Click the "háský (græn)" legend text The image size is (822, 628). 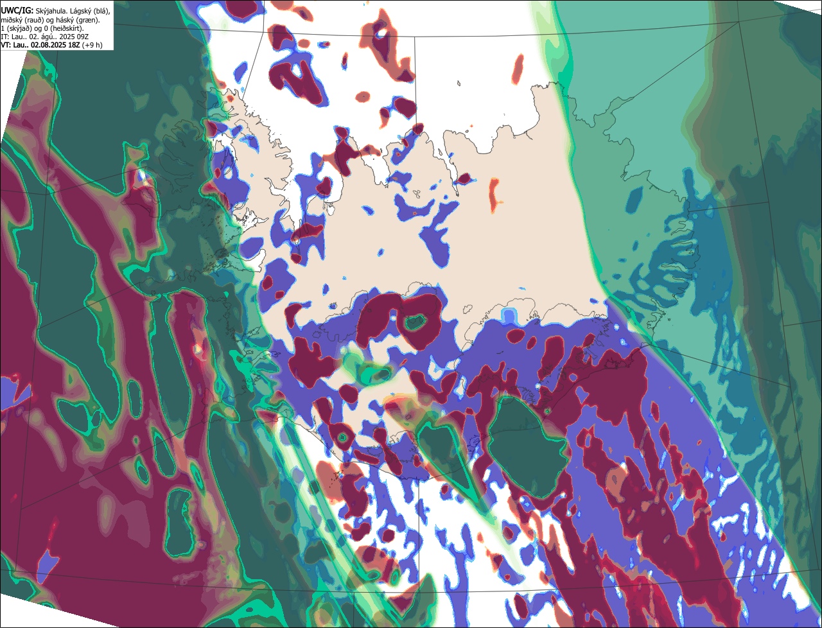(x=78, y=21)
